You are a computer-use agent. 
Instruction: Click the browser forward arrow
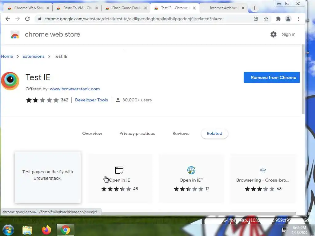coord(18,19)
